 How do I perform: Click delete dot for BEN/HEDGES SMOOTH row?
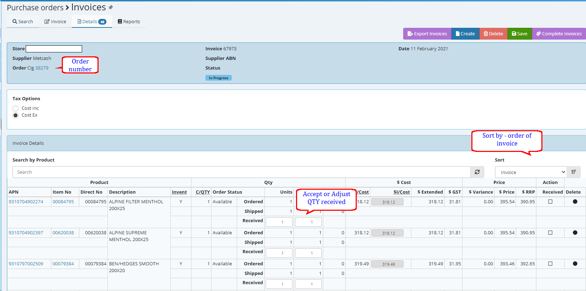pos(575,264)
